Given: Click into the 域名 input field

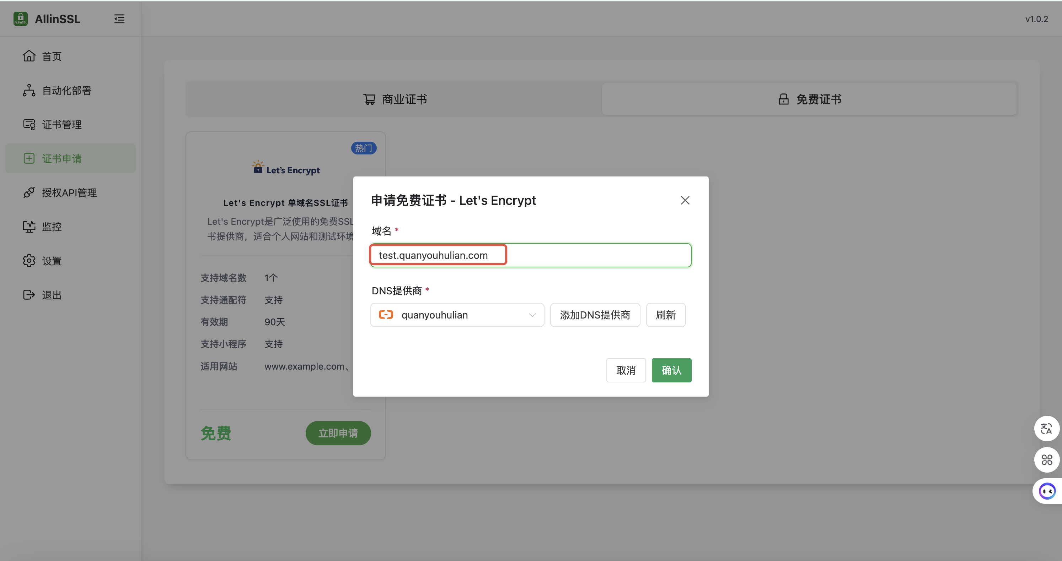Looking at the screenshot, I should click(530, 255).
